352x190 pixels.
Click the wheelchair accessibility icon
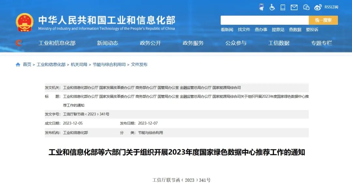point(272,7)
